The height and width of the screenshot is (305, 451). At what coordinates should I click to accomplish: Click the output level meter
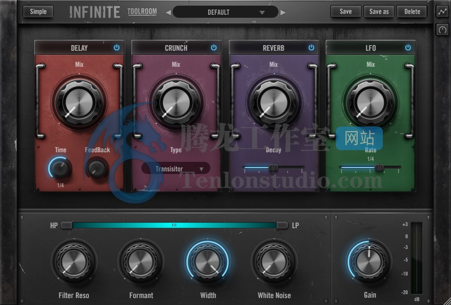click(416, 258)
